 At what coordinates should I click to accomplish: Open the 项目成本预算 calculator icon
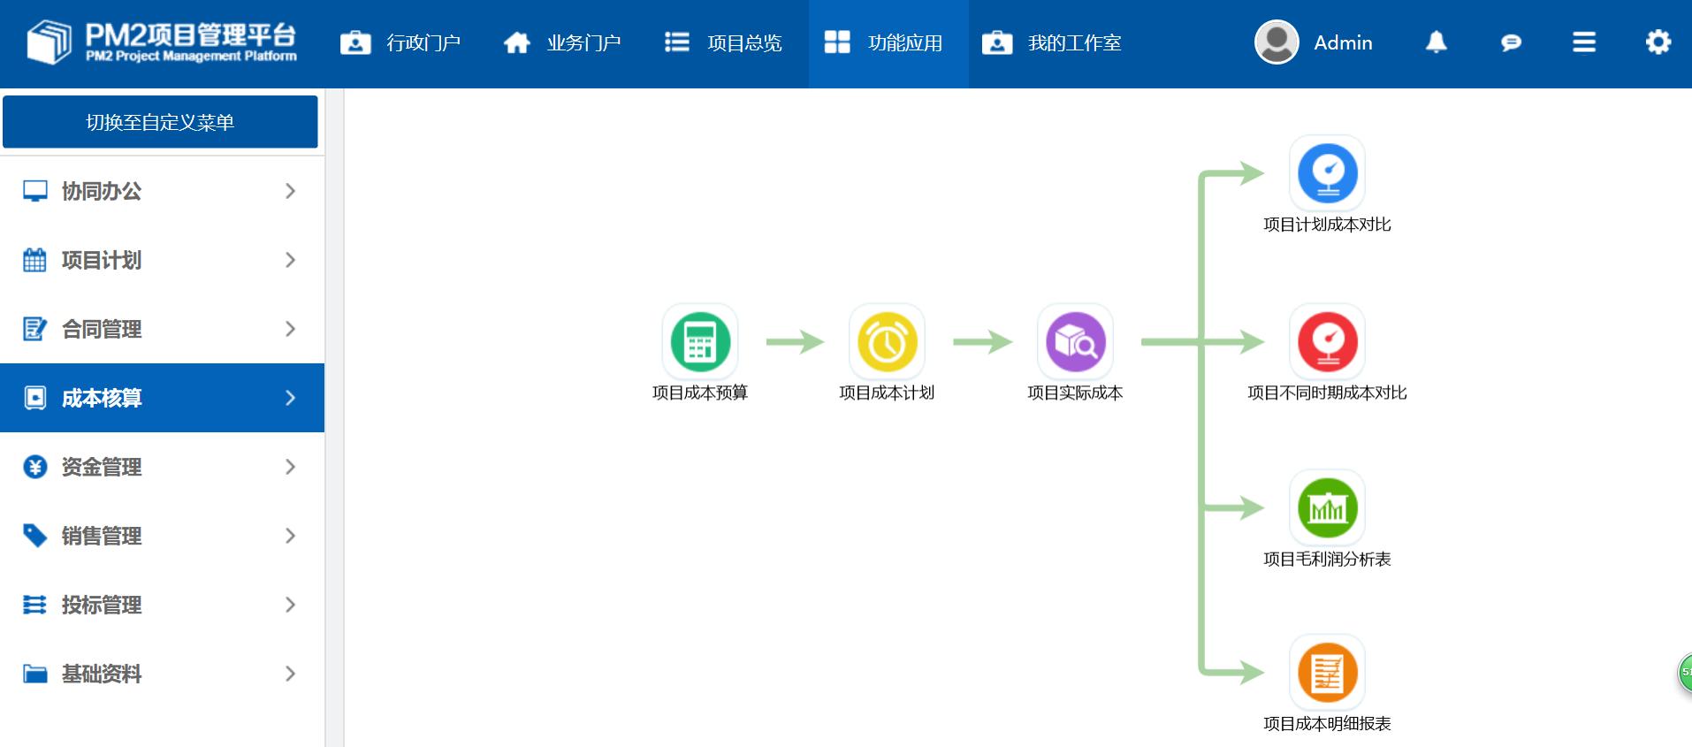coord(699,342)
